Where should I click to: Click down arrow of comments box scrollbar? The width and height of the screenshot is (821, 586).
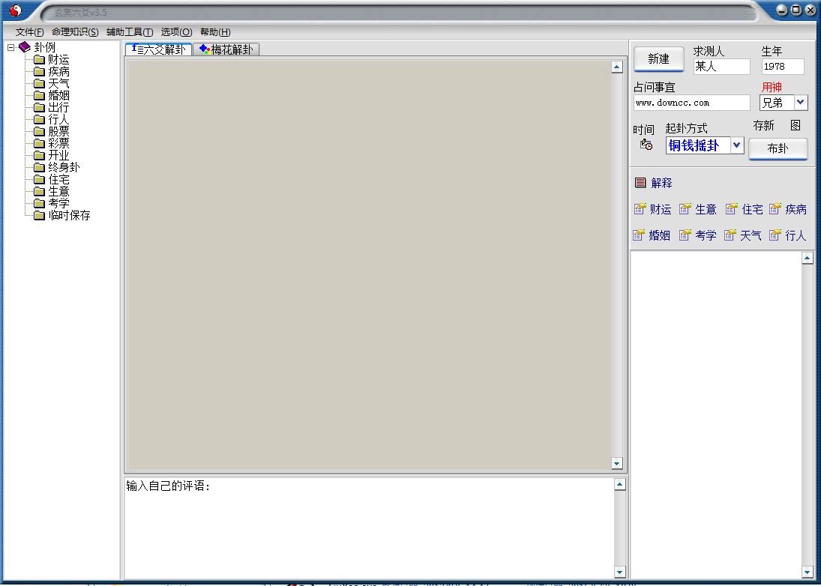(x=619, y=573)
